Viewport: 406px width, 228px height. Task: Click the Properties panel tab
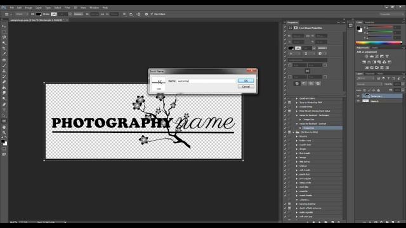pos(292,23)
